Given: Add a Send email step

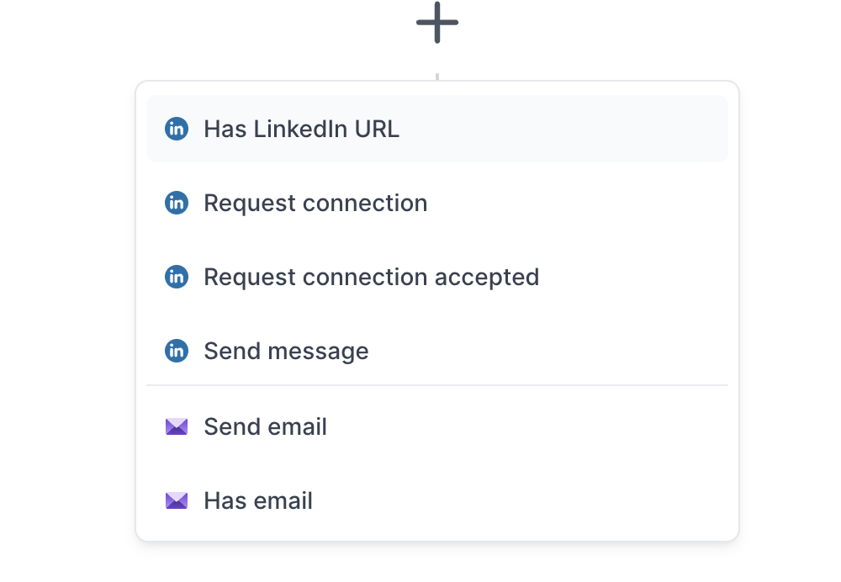Looking at the screenshot, I should [x=437, y=426].
